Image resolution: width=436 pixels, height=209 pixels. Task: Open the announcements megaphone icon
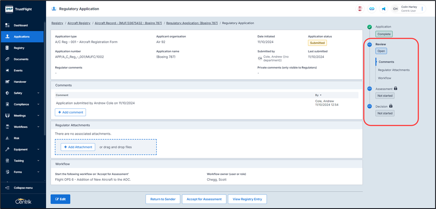tap(383, 9)
